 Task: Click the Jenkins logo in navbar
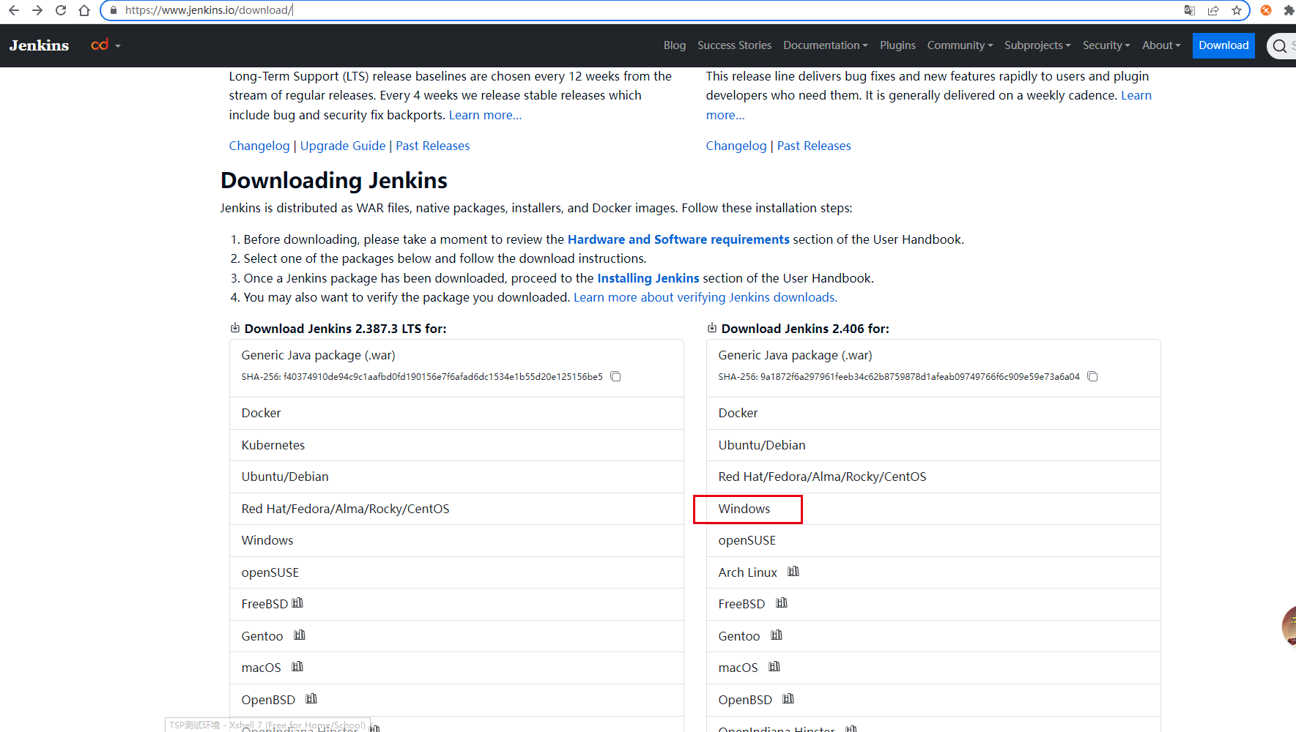(x=39, y=45)
